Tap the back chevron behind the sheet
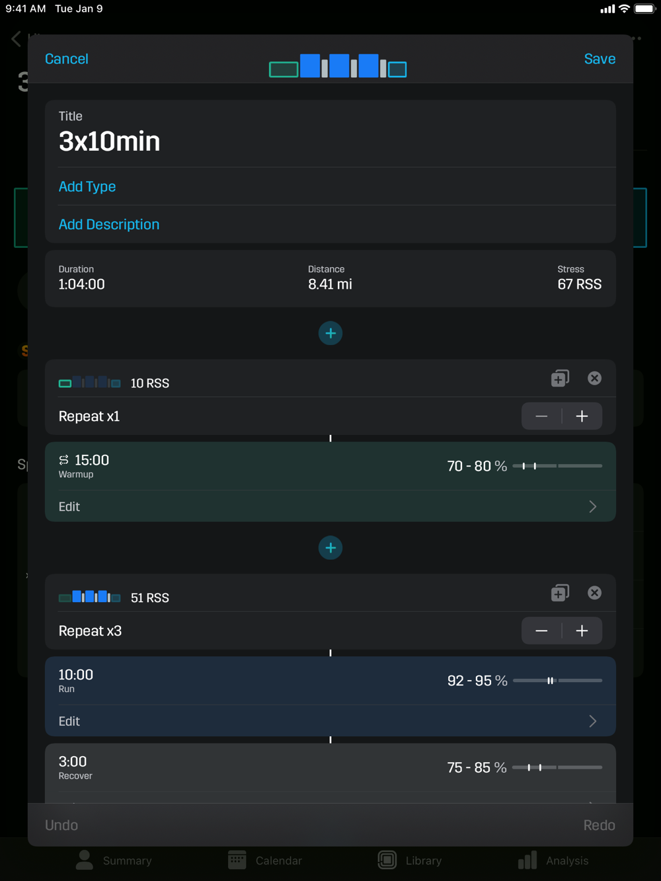Viewport: 661px width, 881px height. pos(16,38)
